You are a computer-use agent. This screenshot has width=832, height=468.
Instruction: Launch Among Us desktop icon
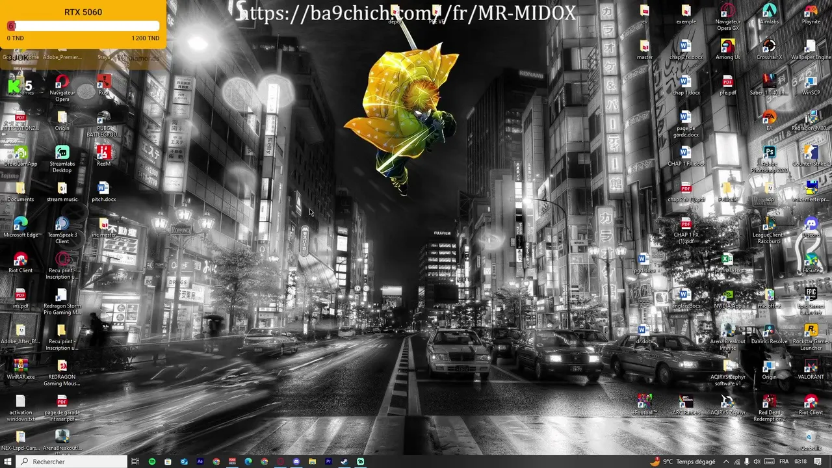coord(727,49)
